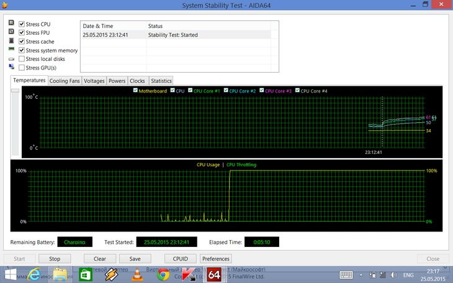453x283 pixels.
Task: Open the Kaspersky taskbar icon
Action: [x=188, y=274]
